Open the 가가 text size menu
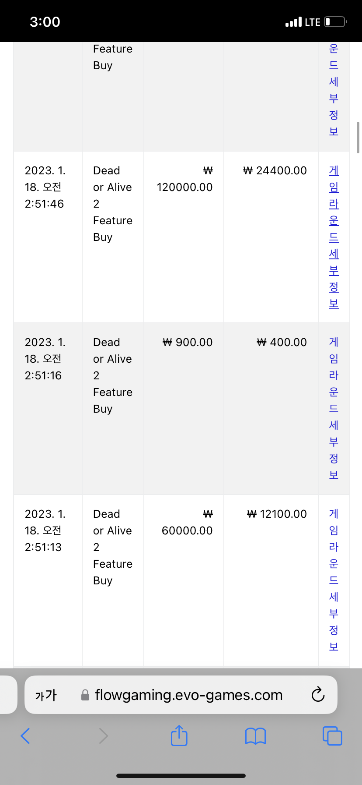 [46, 695]
